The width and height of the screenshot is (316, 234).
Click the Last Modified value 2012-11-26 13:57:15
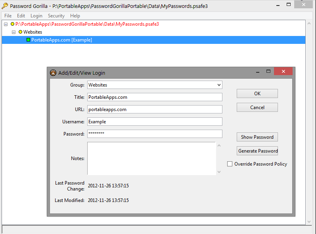108,200
